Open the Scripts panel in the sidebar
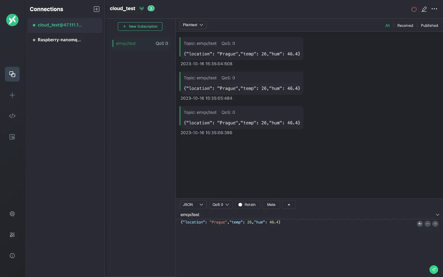The width and height of the screenshot is (443, 277). [x=12, y=116]
